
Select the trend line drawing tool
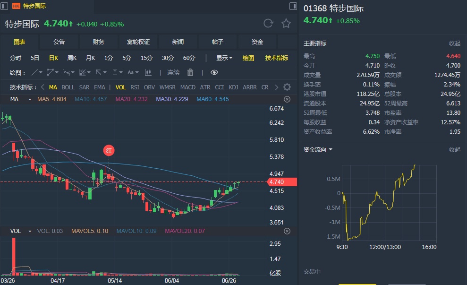34,72
